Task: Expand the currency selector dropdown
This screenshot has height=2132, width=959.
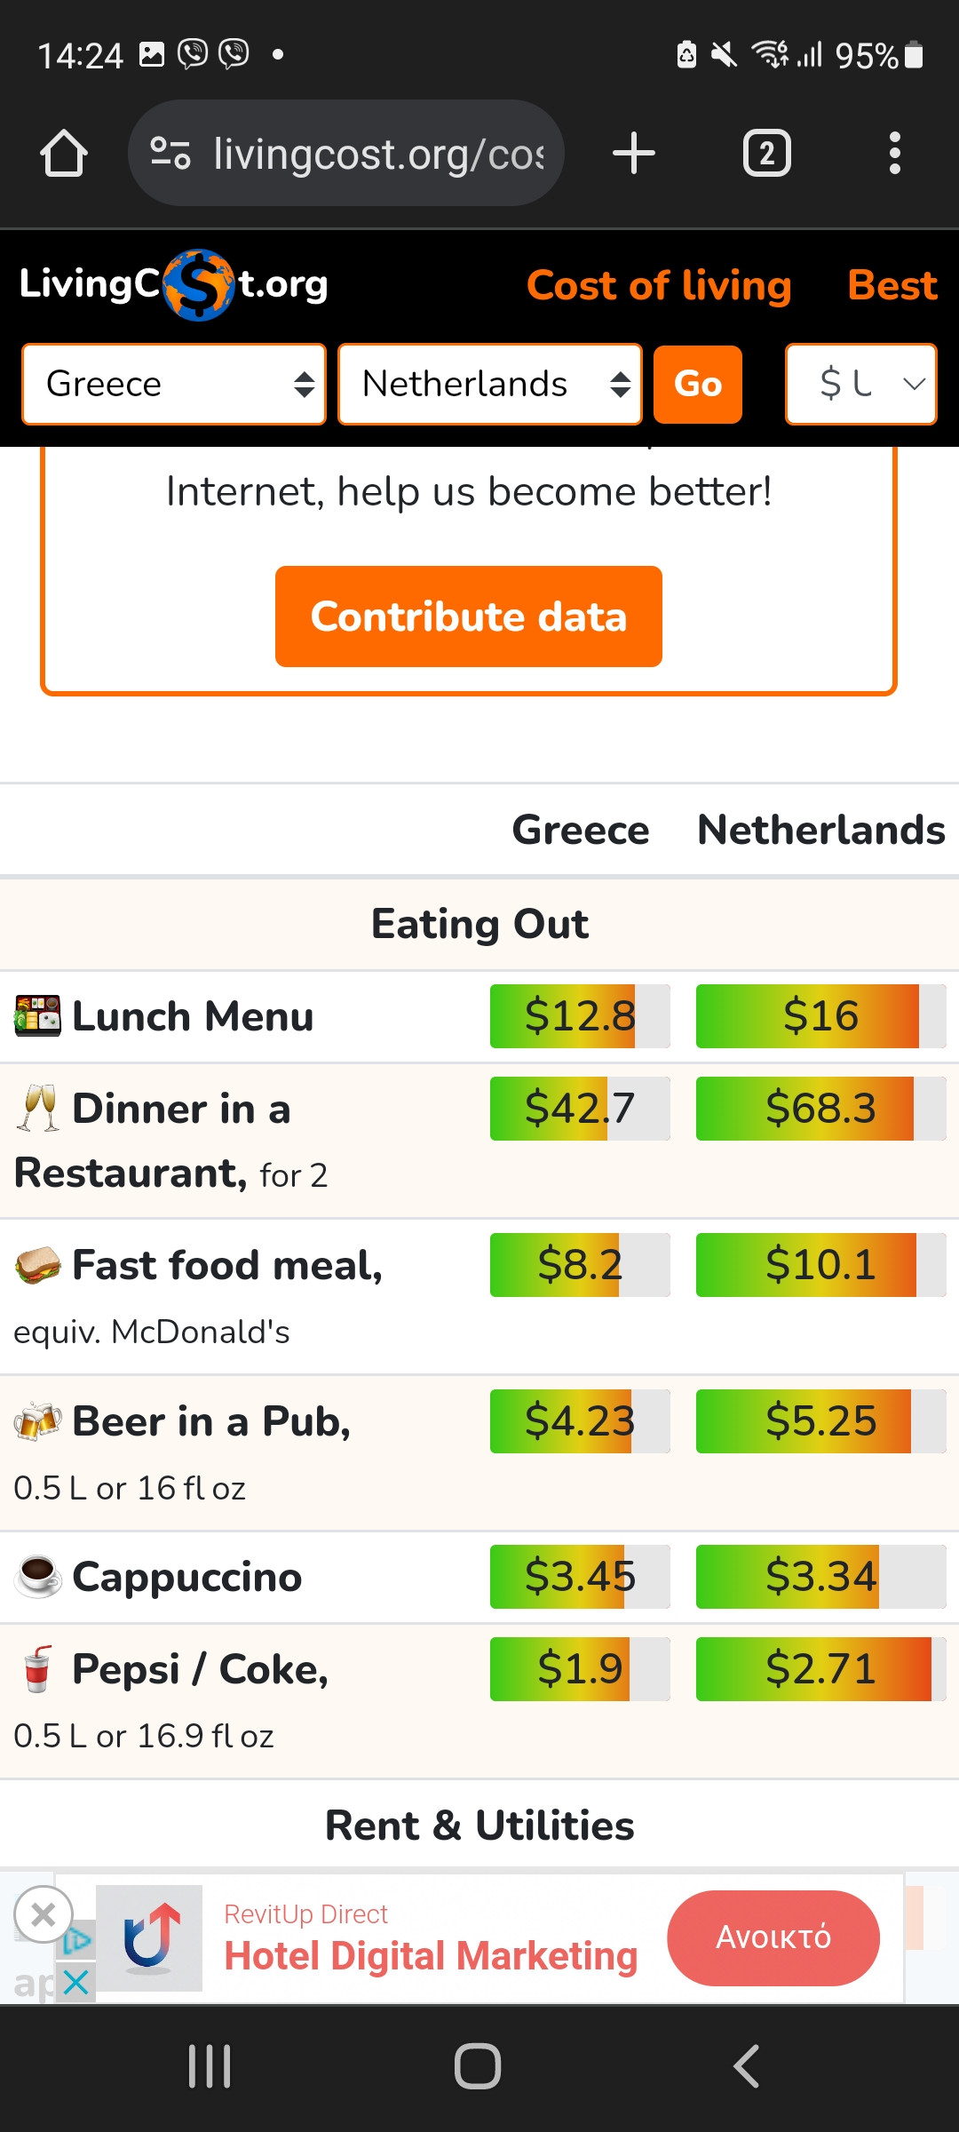Action: tap(861, 384)
